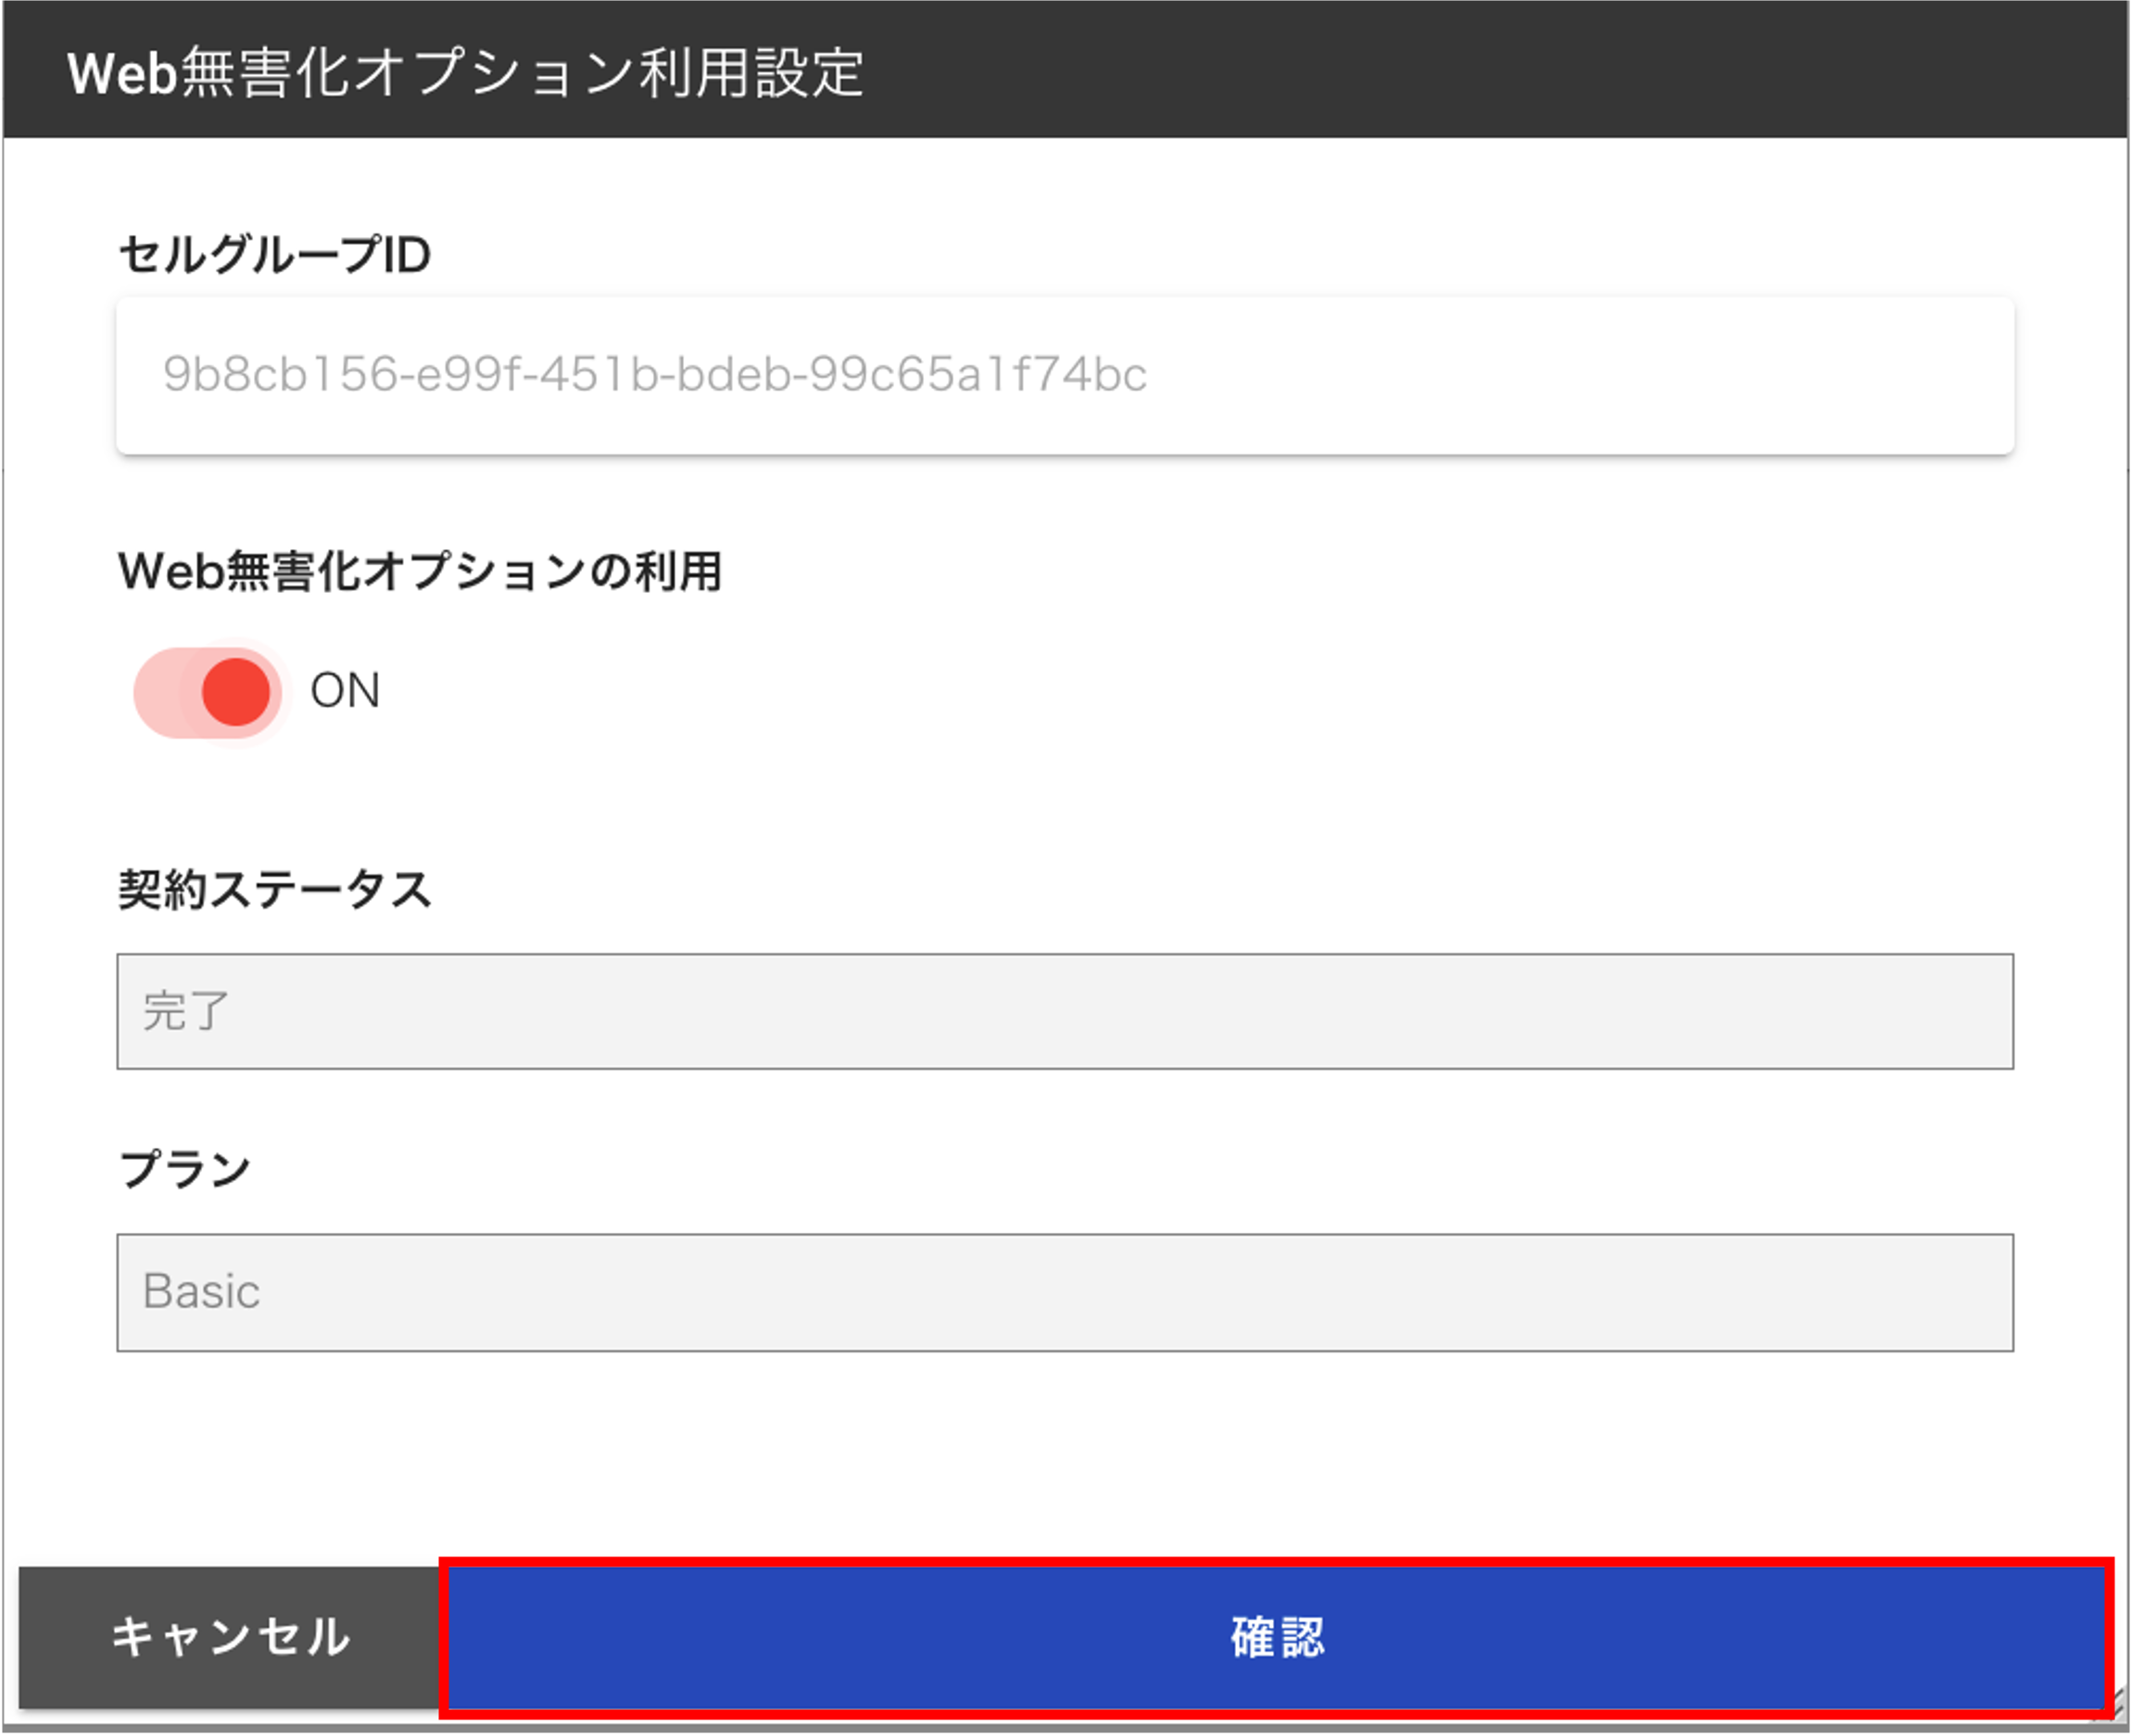The image size is (2131, 1736).
Task: Click the Web無害化オプションの利用 label
Action: point(420,571)
